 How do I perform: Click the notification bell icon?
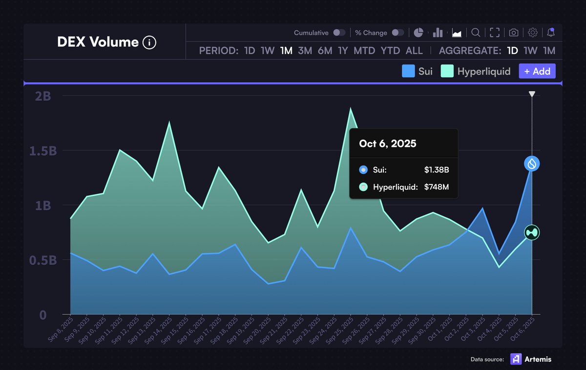551,33
